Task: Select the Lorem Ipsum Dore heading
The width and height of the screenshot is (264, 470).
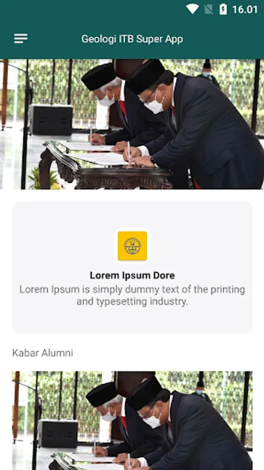Action: 133,275
